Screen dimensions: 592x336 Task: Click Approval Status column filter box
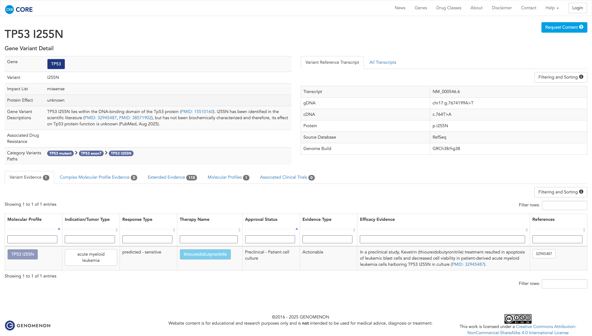tap(270, 239)
